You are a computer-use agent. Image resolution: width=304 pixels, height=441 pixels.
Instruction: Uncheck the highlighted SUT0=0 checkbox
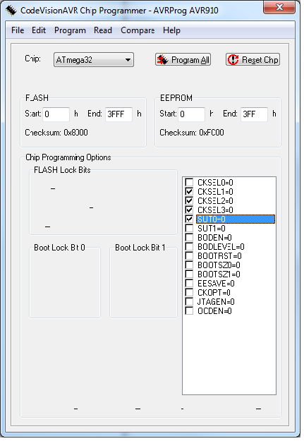(x=189, y=219)
